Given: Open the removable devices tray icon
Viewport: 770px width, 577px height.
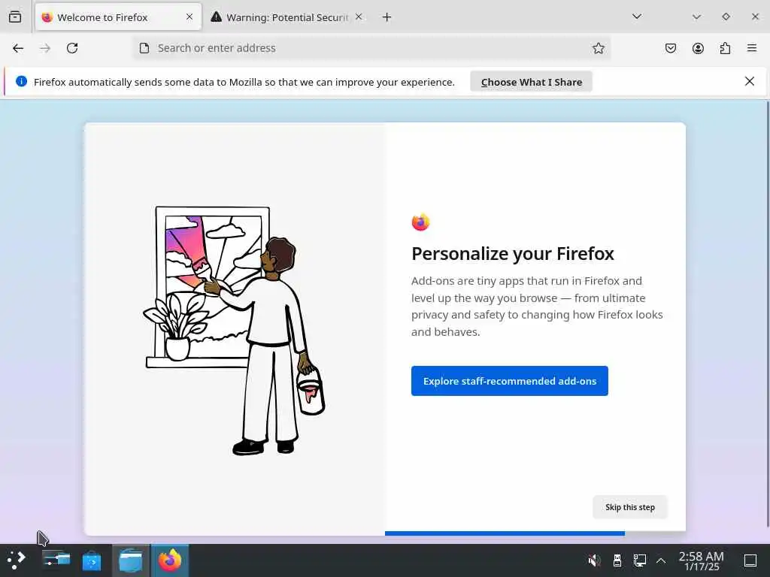Looking at the screenshot, I should click(617, 560).
